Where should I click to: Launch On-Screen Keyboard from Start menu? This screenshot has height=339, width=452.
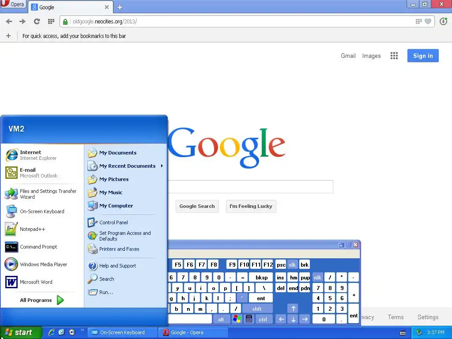pyautogui.click(x=42, y=211)
